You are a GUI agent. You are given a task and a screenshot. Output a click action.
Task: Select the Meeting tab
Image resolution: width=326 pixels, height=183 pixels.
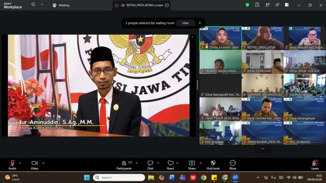coord(61,5)
